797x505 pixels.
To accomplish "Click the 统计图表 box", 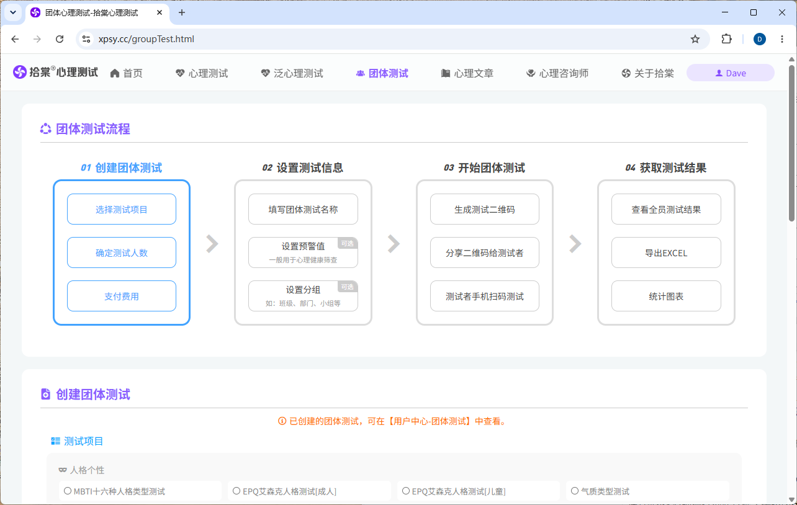I will pyautogui.click(x=666, y=296).
